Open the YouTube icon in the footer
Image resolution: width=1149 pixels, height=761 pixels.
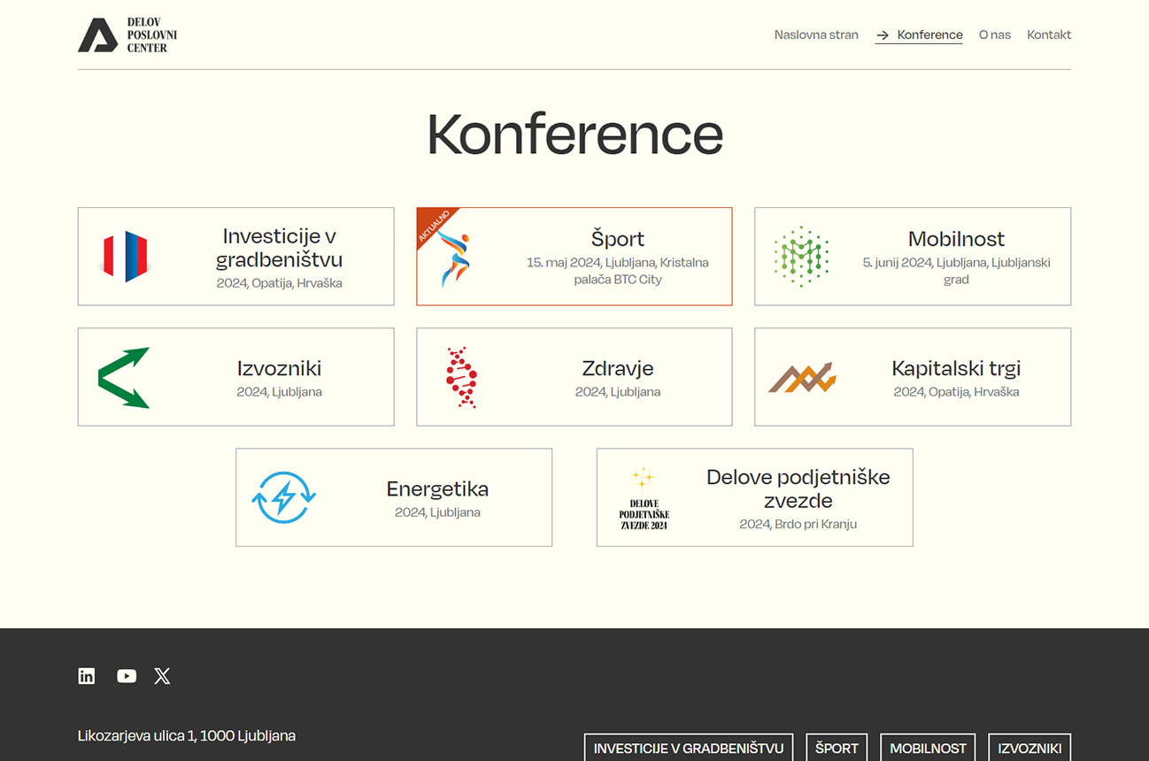(127, 676)
